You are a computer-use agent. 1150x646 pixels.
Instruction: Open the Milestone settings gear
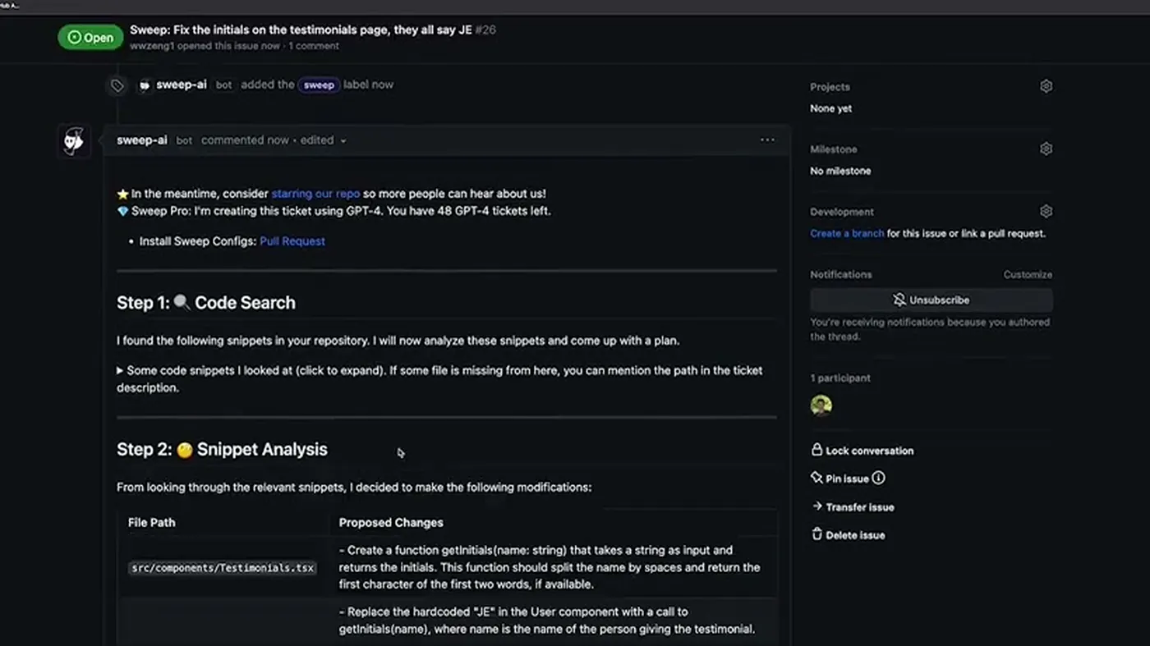[x=1046, y=149]
